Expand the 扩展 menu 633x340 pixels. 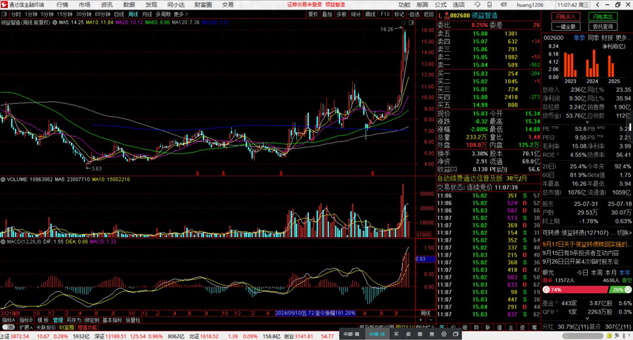point(26,327)
